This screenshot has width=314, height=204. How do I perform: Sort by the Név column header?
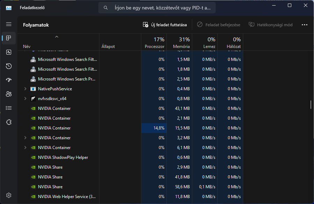58,42
